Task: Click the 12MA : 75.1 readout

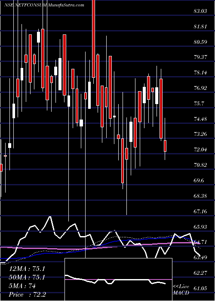Action: coord(27,269)
